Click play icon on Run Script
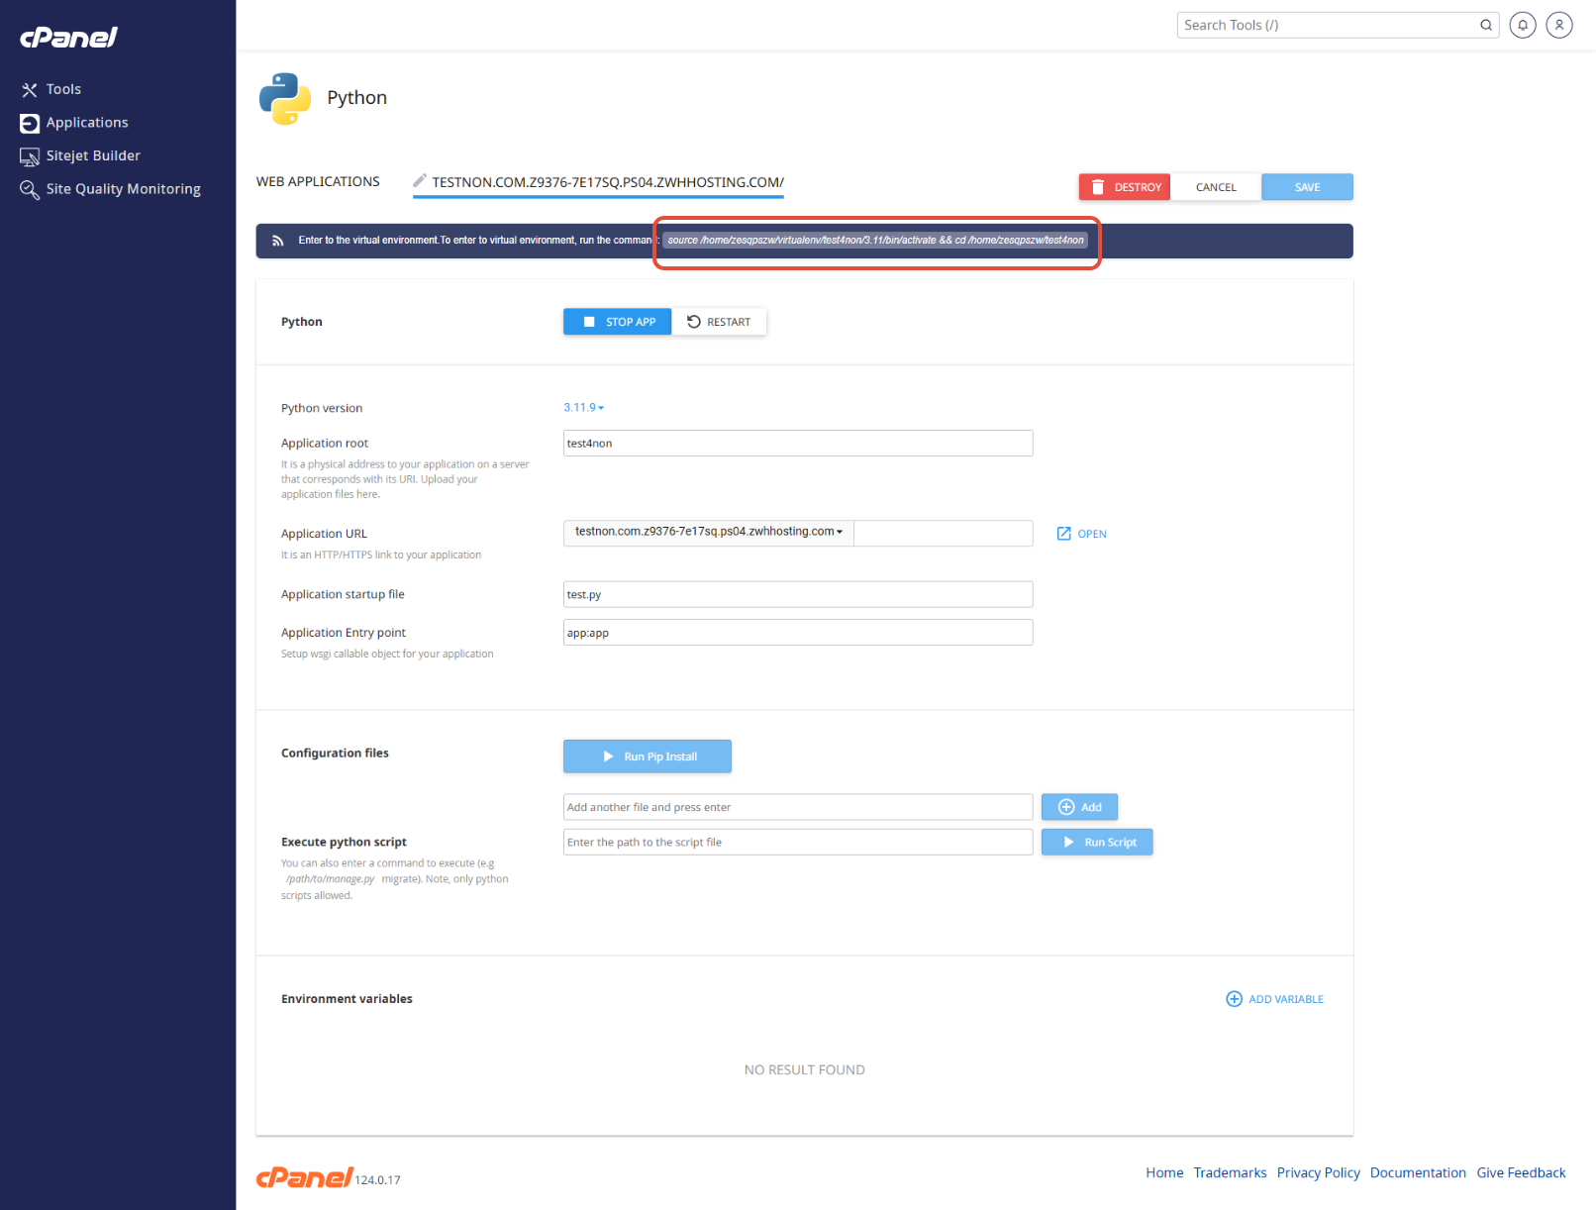Screen dimensions: 1596x1210 (1069, 843)
